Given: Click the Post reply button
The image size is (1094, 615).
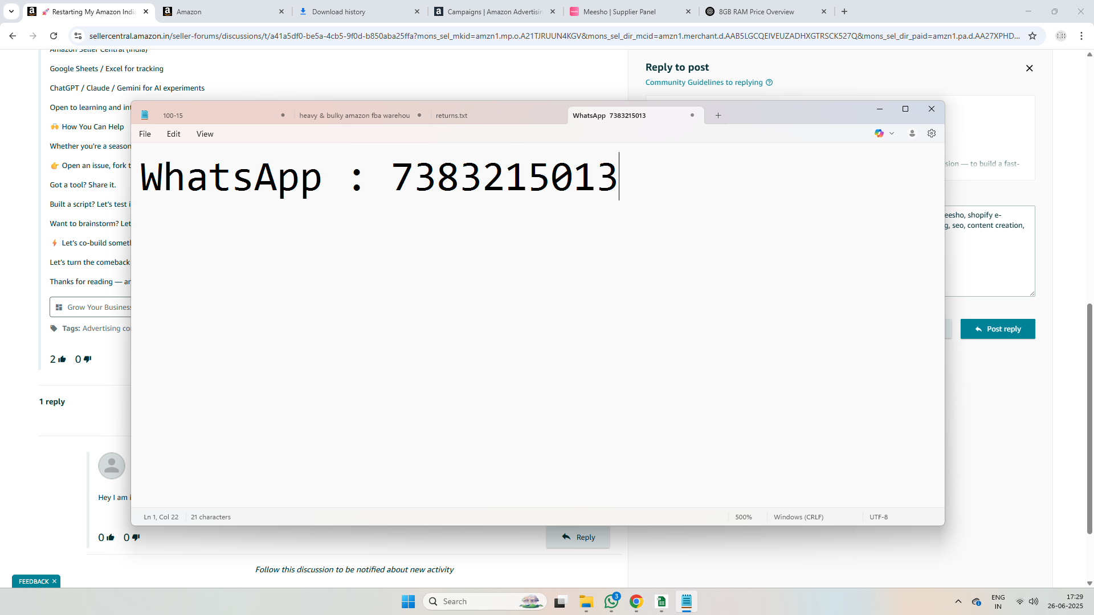Looking at the screenshot, I should 998,329.
